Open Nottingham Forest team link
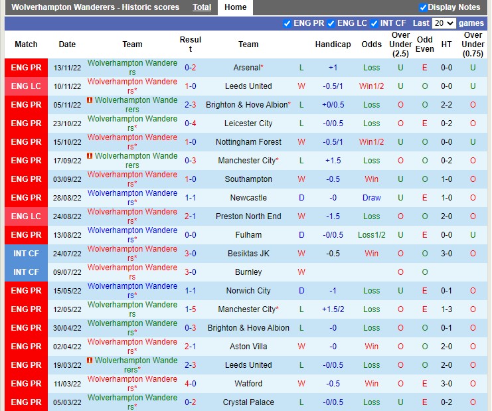 click(x=248, y=142)
